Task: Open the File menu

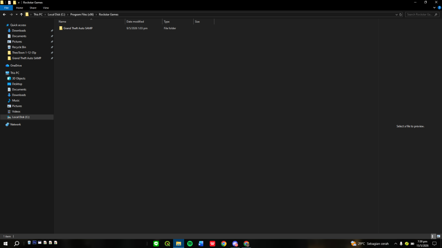Action: [x=6, y=8]
